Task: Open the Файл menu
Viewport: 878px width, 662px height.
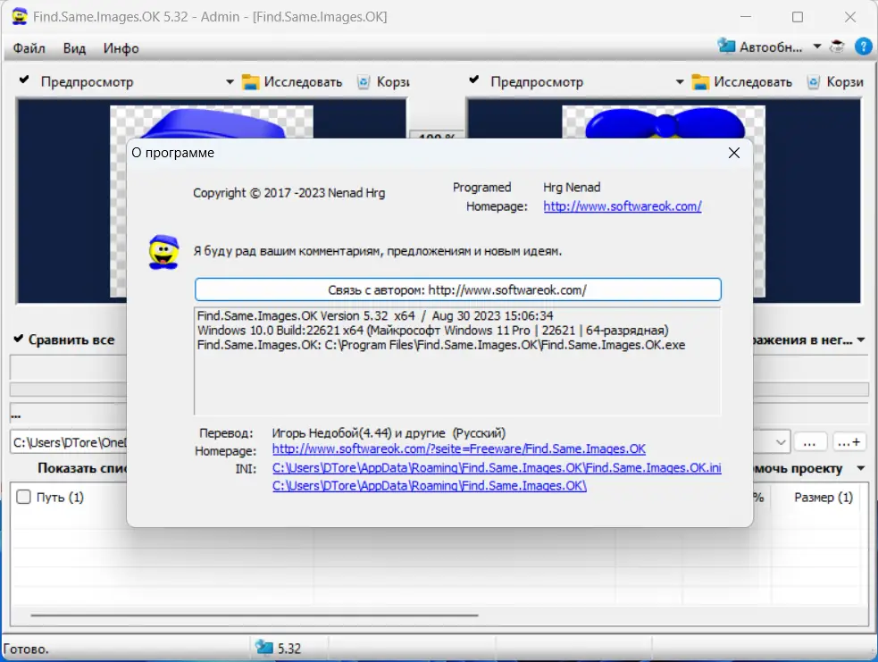Action: point(29,48)
